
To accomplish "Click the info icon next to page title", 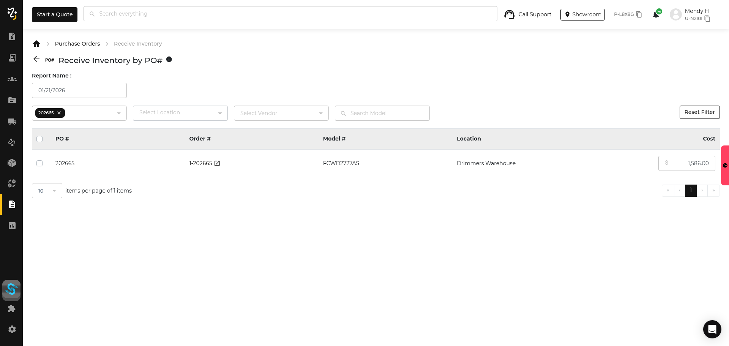I will tap(169, 59).
